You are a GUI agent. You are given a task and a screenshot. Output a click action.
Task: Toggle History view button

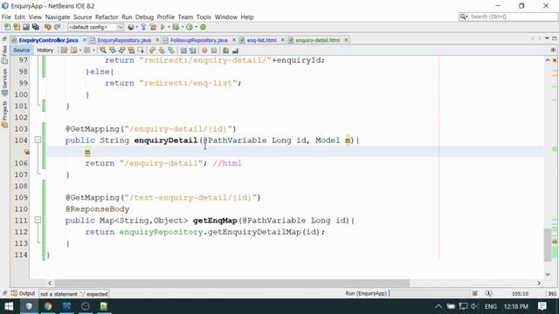pyautogui.click(x=45, y=51)
